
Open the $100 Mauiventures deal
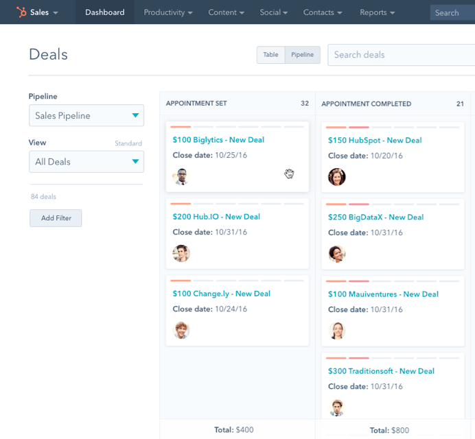(383, 294)
